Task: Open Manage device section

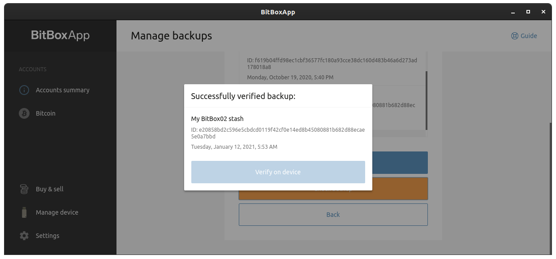Action: [x=57, y=212]
